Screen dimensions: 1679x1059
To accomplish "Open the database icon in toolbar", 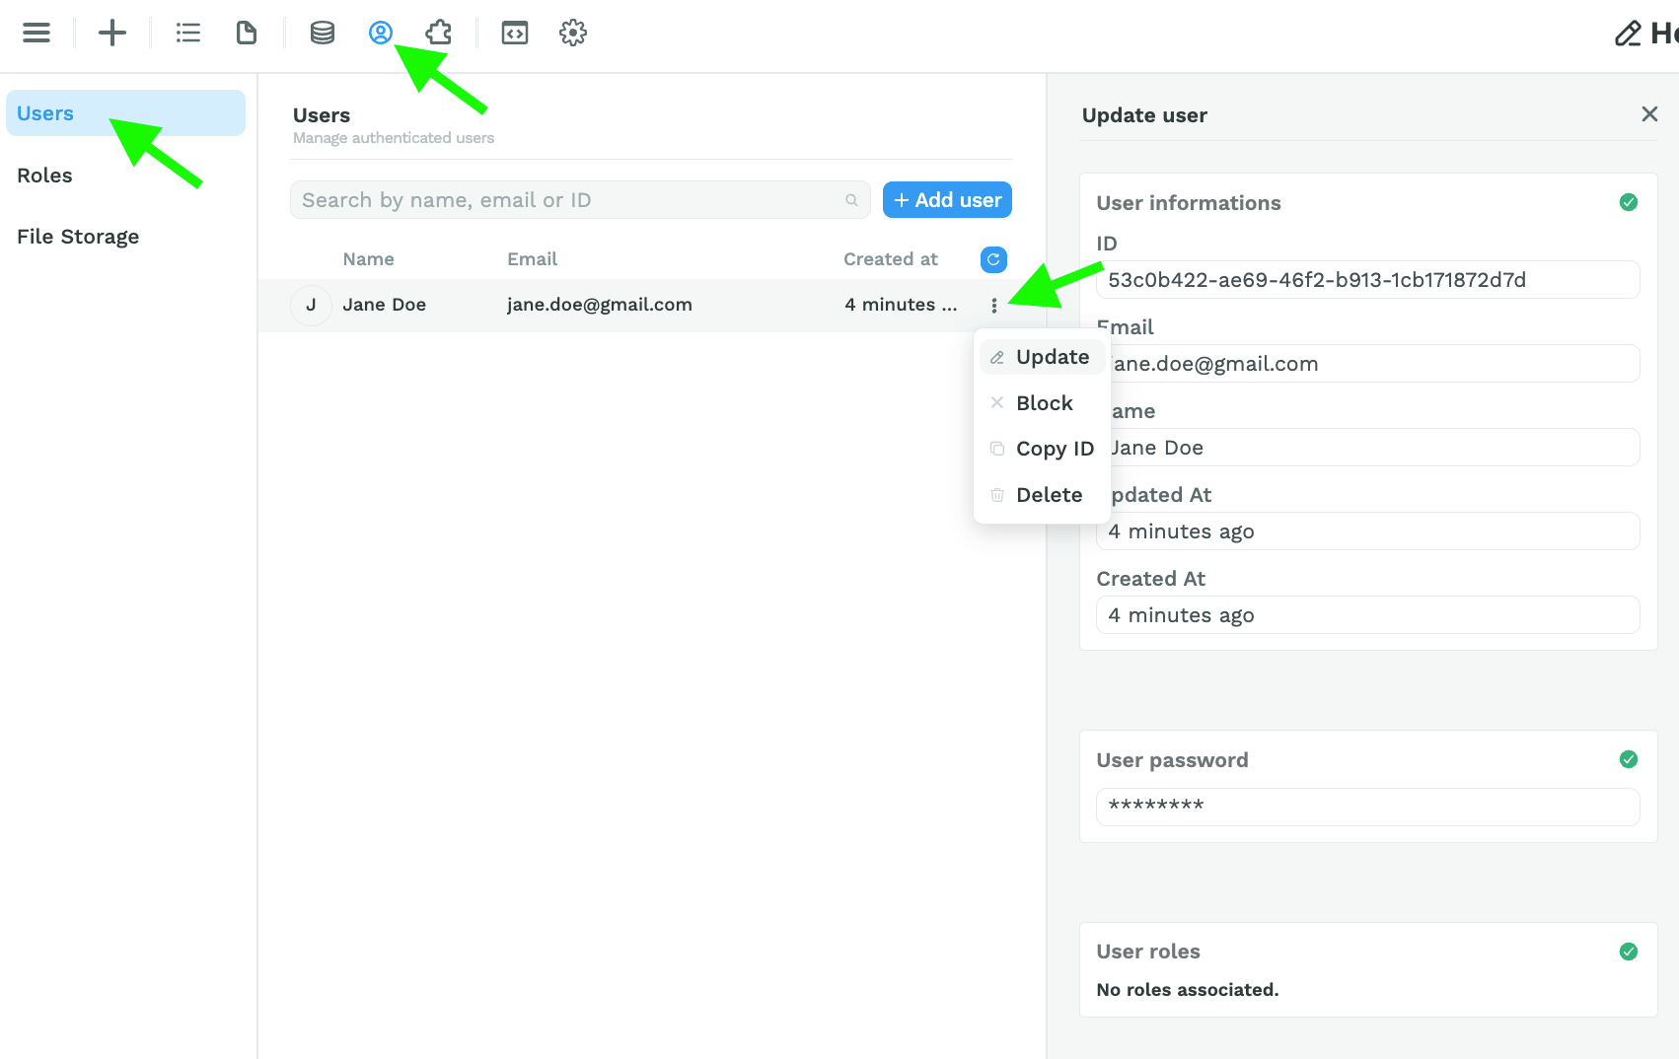I will pyautogui.click(x=323, y=33).
